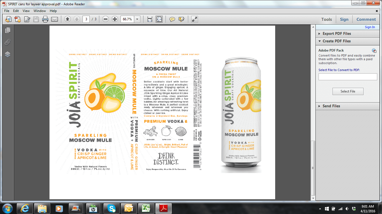Open the Sign pane tab
This screenshot has height=214, width=382.
pos(344,19)
